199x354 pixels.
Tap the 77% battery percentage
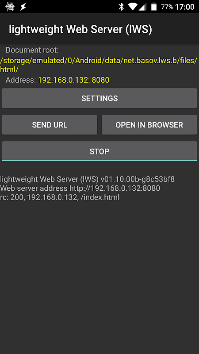(167, 7)
